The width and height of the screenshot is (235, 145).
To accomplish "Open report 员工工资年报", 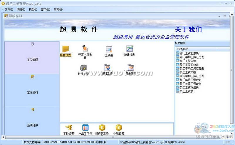I will click(x=186, y=72).
